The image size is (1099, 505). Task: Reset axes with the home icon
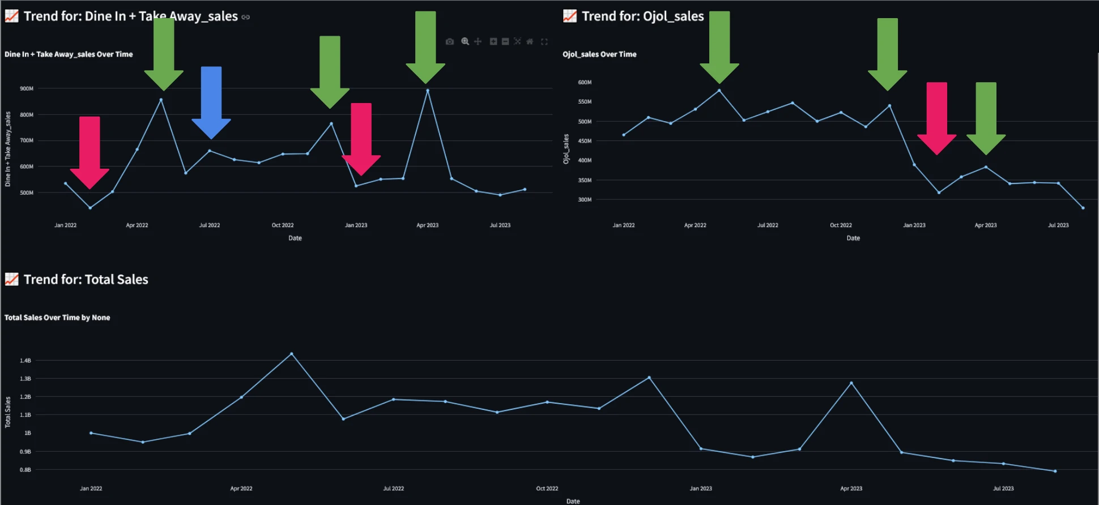[x=530, y=41]
